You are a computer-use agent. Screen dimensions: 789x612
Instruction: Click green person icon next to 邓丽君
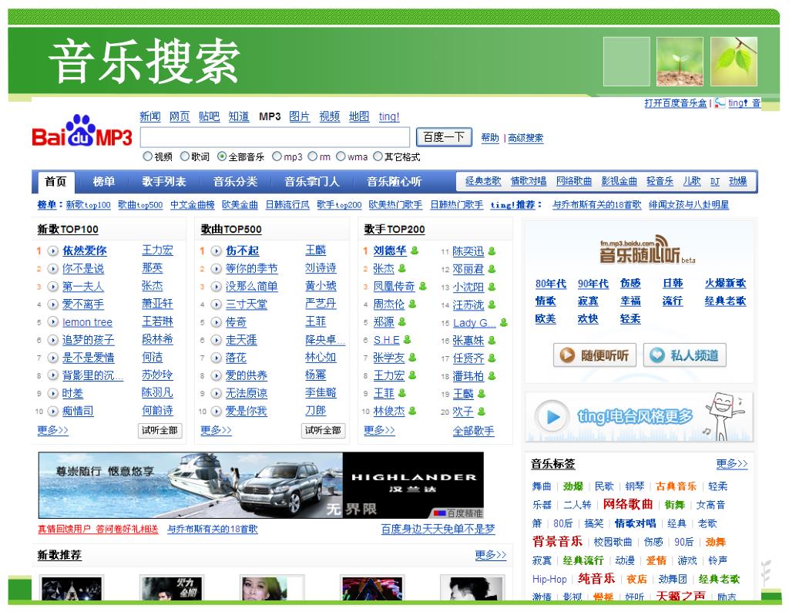492,269
